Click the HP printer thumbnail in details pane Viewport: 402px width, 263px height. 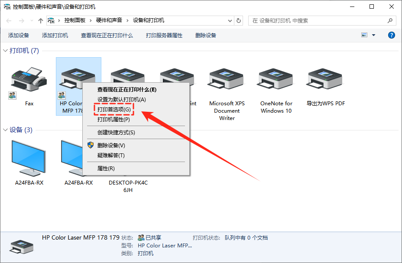[22, 247]
